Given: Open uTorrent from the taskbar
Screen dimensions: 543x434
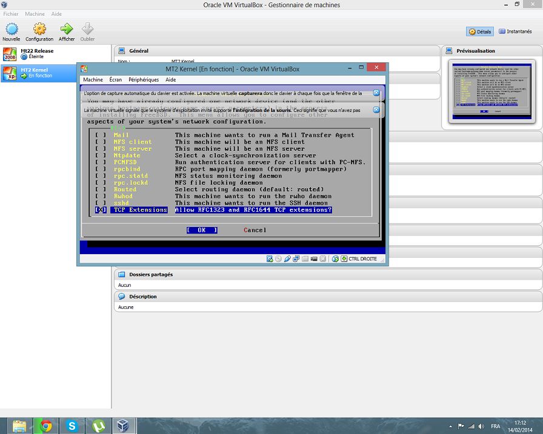Looking at the screenshot, I should pyautogui.click(x=98, y=426).
